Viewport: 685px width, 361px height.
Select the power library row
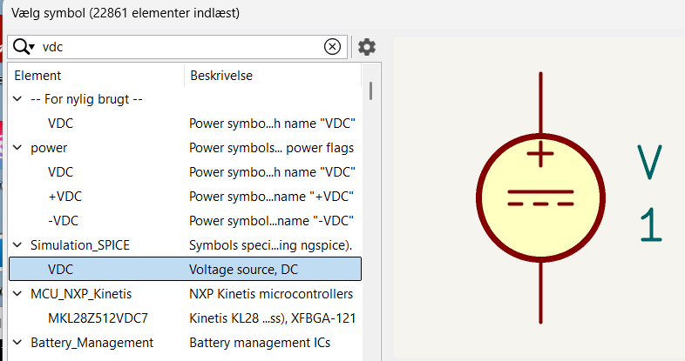point(186,148)
